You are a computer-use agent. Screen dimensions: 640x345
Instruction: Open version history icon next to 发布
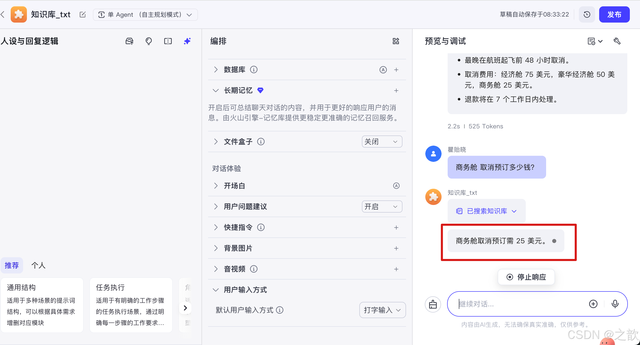[x=587, y=14]
